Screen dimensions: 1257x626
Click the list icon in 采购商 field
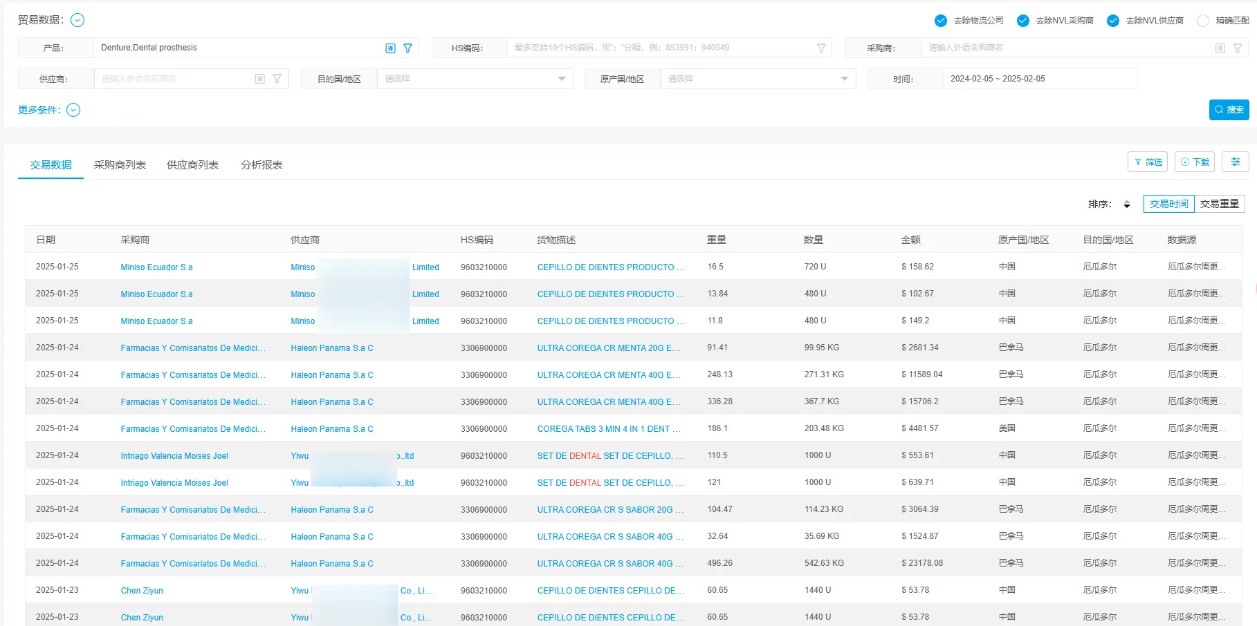[1220, 48]
